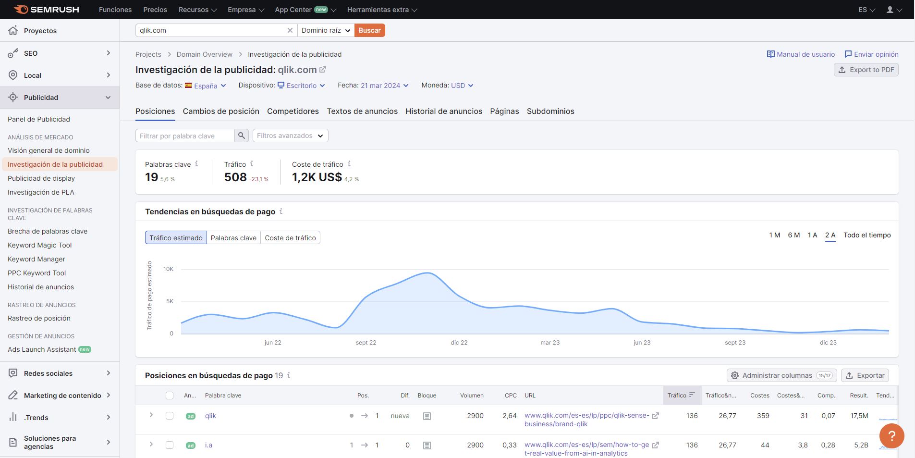Image resolution: width=915 pixels, height=458 pixels.
Task: Open the Escritorio device dropdown
Action: tap(302, 86)
